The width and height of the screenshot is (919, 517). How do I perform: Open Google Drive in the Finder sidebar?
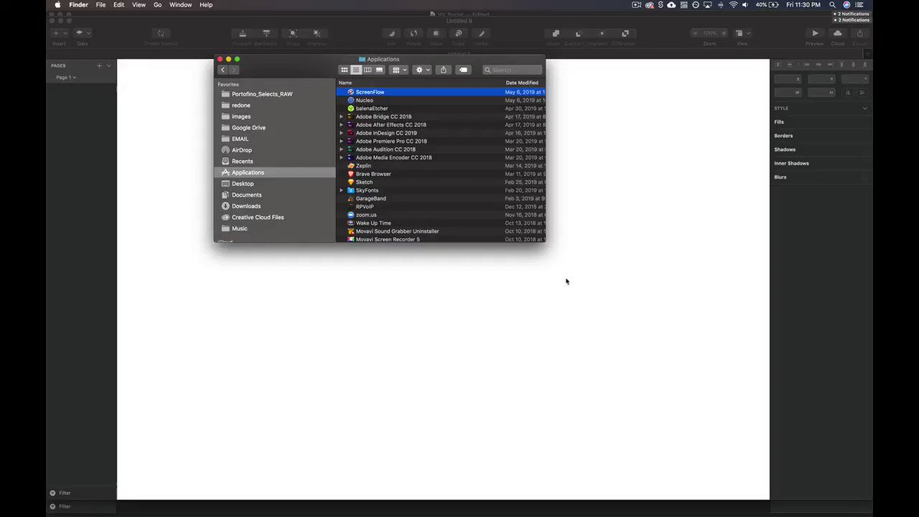point(274,128)
